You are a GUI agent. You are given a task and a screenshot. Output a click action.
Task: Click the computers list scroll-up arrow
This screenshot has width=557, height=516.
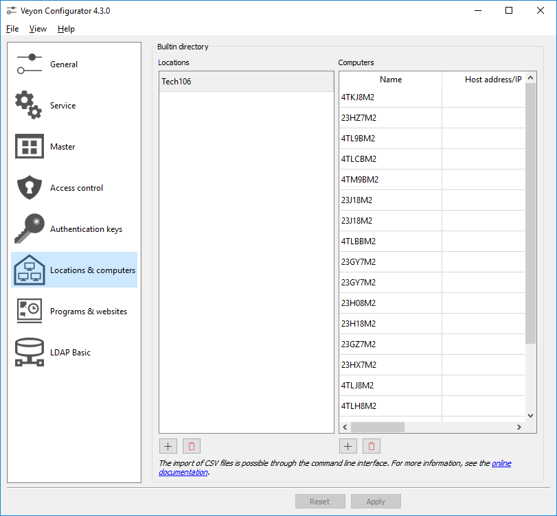pos(530,78)
